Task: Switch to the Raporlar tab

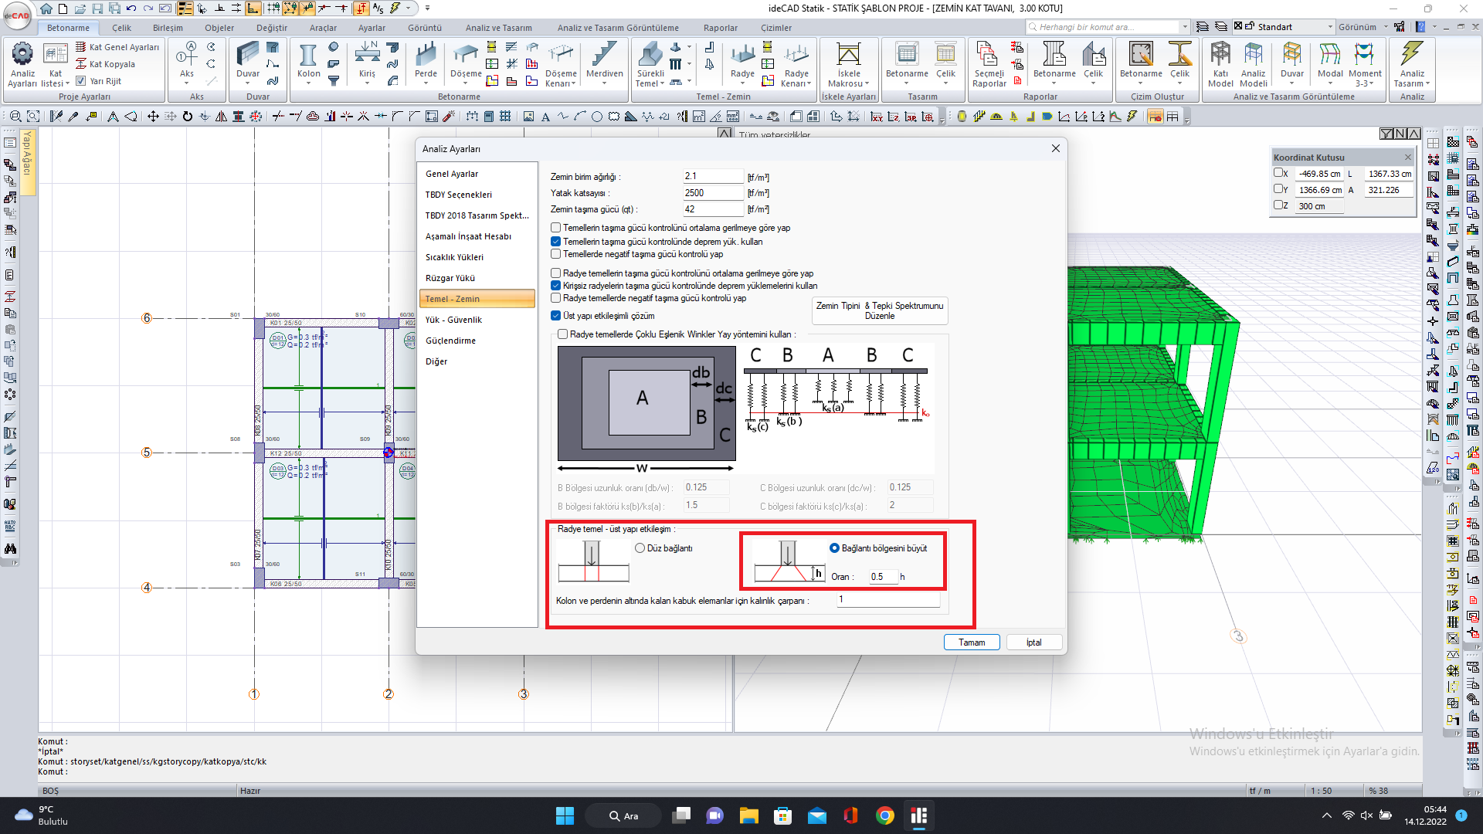Action: coord(720,28)
